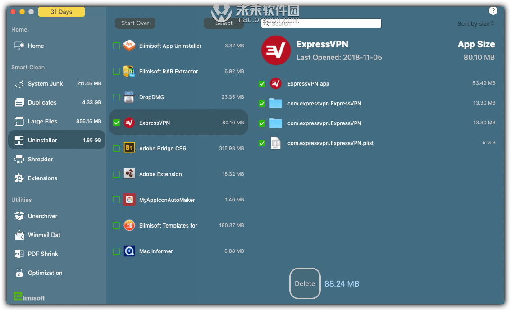Click the ExpressVPN.app file icon
The image size is (511, 310).
[276, 84]
